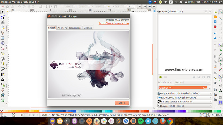This screenshot has width=223, height=125.
Task: Select the Paint Bucket tool
Action: point(3,95)
